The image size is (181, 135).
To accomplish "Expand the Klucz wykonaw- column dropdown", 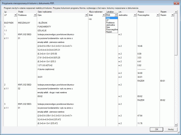I will pyautogui.click(x=103, y=15).
